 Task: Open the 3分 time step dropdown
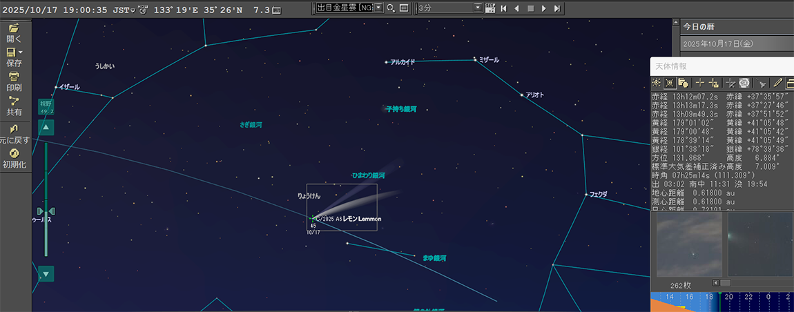point(478,8)
